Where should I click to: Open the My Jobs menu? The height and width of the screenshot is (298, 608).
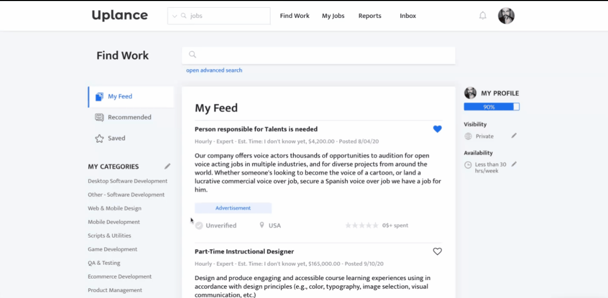[x=333, y=16]
